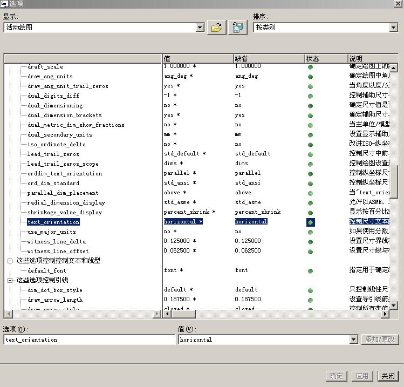This screenshot has height=387, width=404.
Task: Select the draw_ang_unit_trail_zeros option
Action: 68,86
